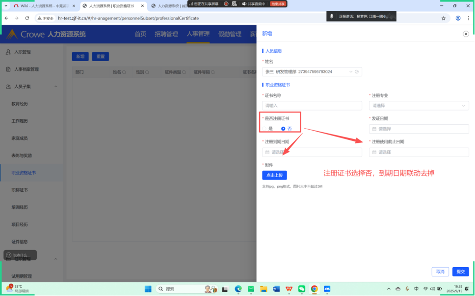
Task: Click the 重置 reset button
Action: coord(101,56)
